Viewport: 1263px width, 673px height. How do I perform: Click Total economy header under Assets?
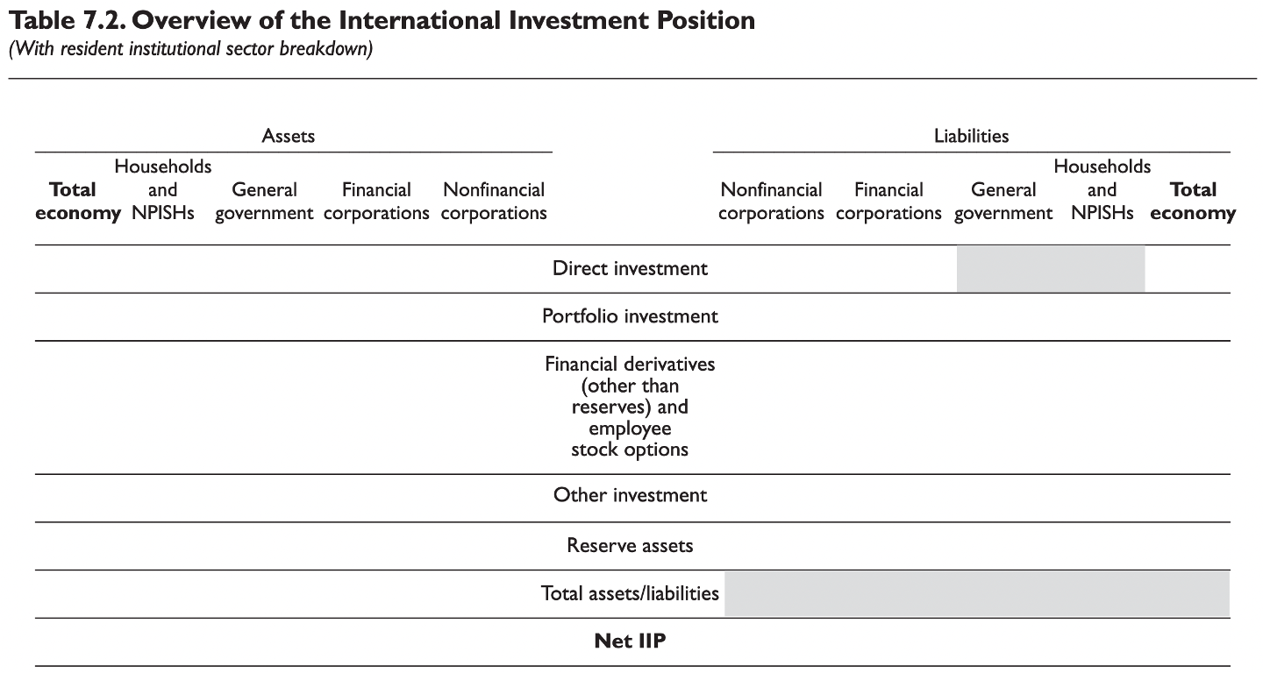[77, 202]
